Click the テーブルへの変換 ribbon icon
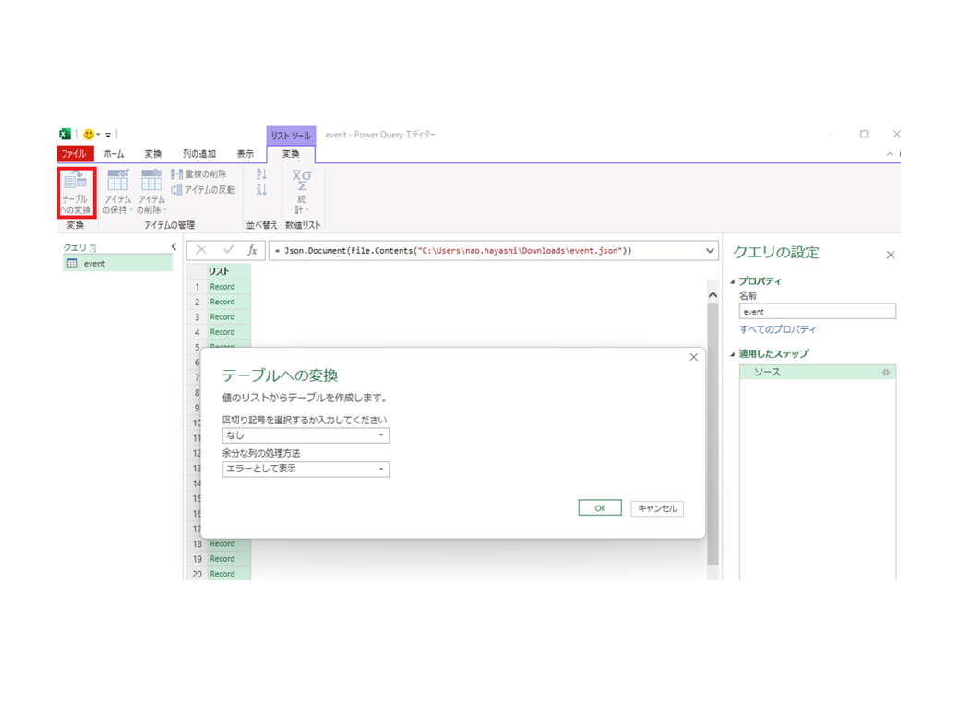Image resolution: width=959 pixels, height=702 pixels. pos(77,192)
